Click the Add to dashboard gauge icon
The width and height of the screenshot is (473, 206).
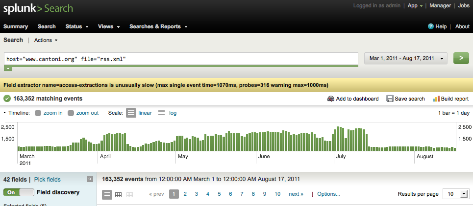(x=331, y=99)
